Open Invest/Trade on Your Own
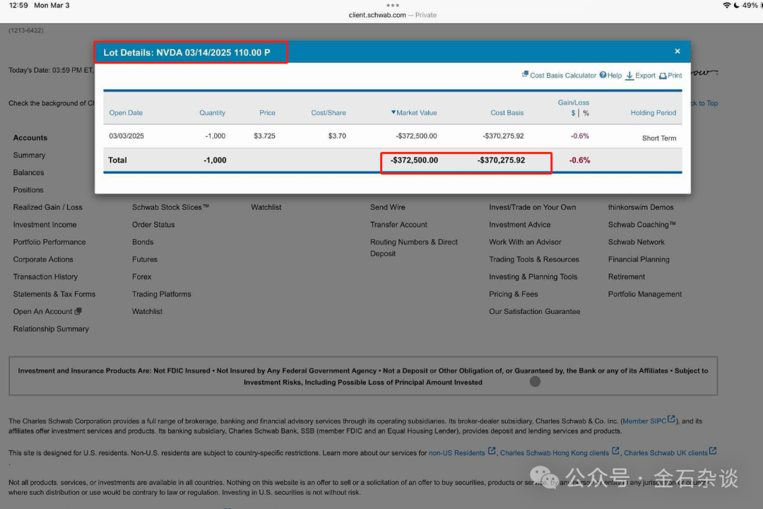Viewport: 763px width, 509px height. click(533, 207)
